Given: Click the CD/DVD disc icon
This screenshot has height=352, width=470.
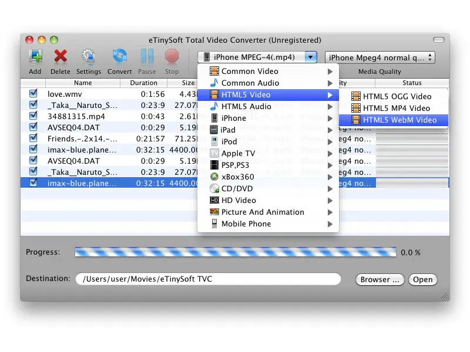Looking at the screenshot, I should tap(214, 188).
